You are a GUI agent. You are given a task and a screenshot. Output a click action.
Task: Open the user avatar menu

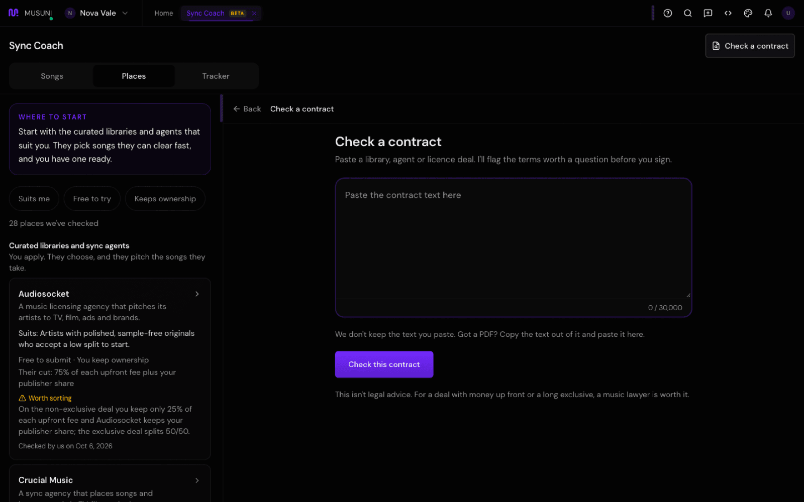pyautogui.click(x=788, y=13)
